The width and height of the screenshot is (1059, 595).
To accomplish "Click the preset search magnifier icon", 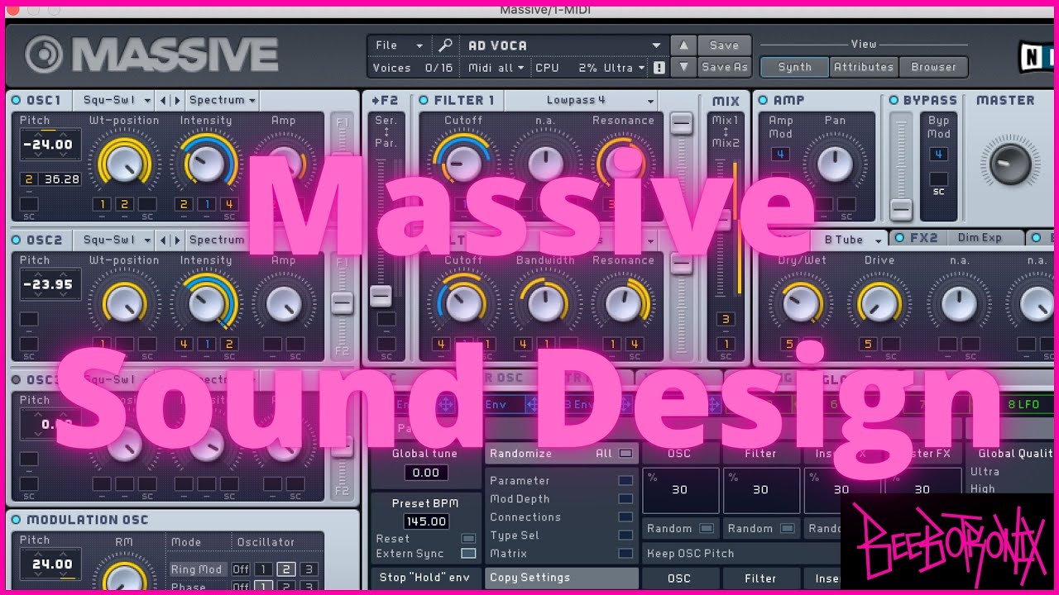I will pos(446,45).
